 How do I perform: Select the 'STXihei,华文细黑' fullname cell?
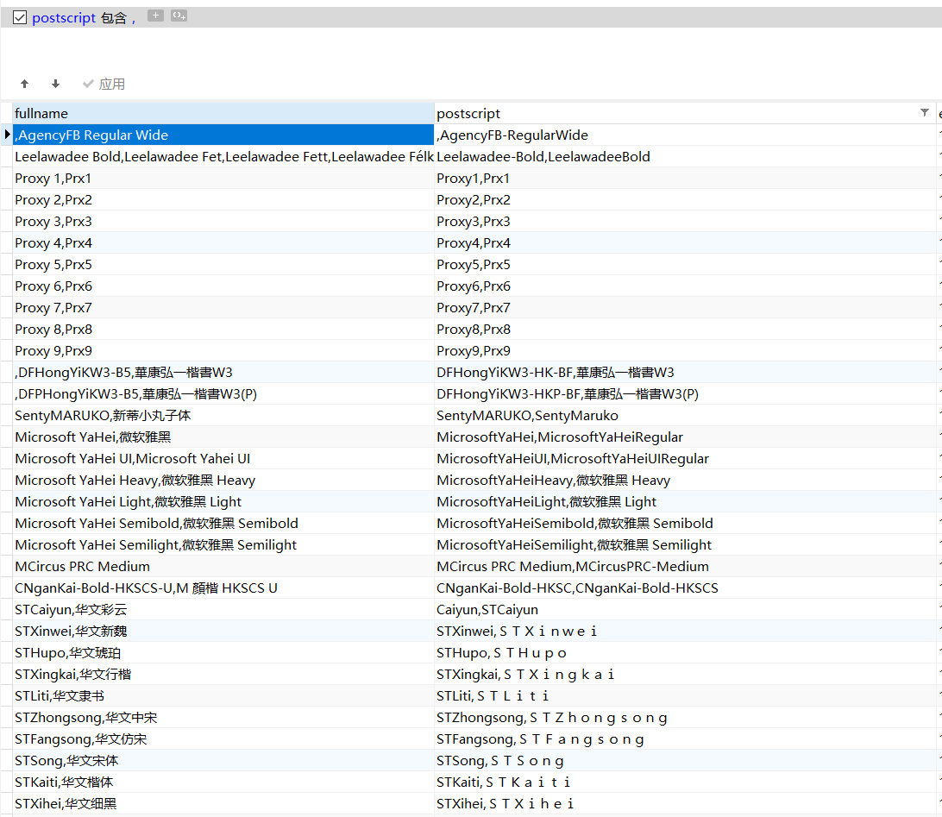223,804
